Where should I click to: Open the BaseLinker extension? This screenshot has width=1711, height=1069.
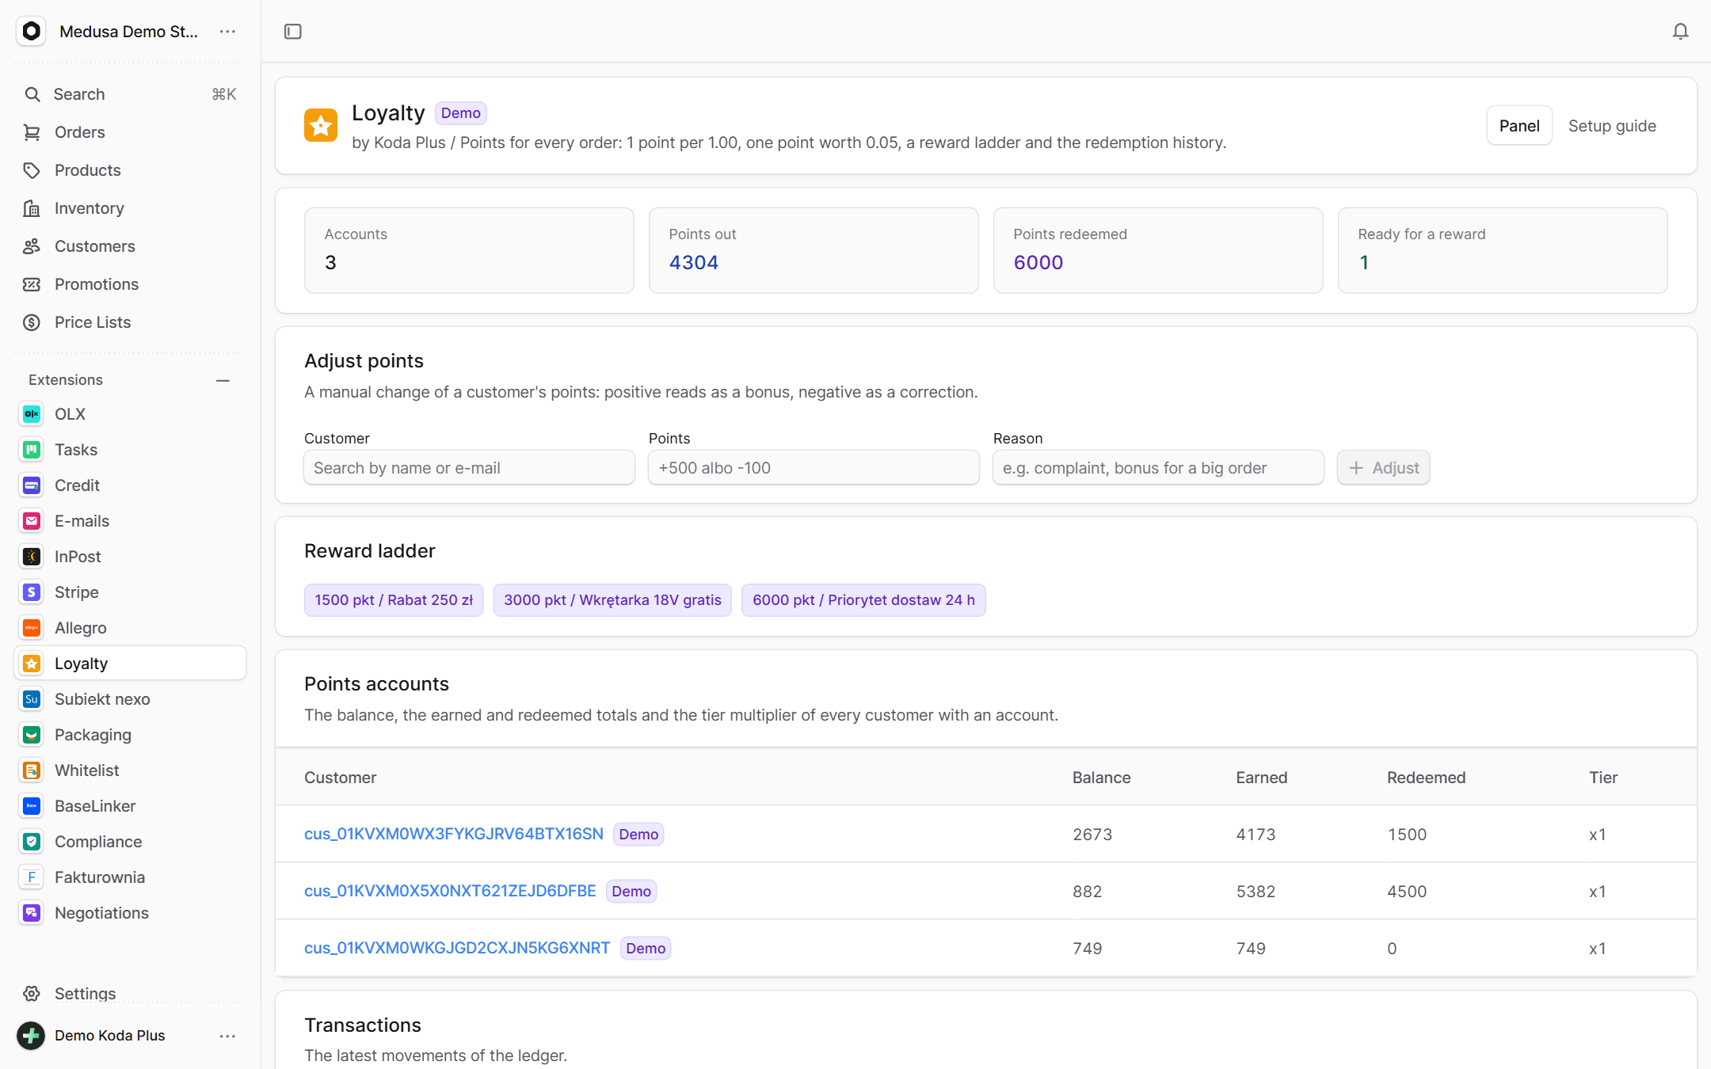(131, 806)
